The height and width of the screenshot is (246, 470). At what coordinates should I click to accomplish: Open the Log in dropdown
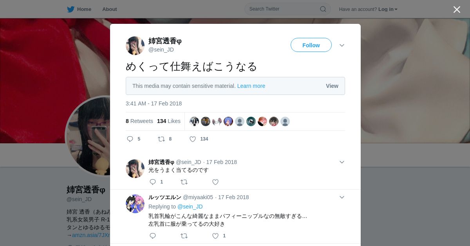pos(388,9)
